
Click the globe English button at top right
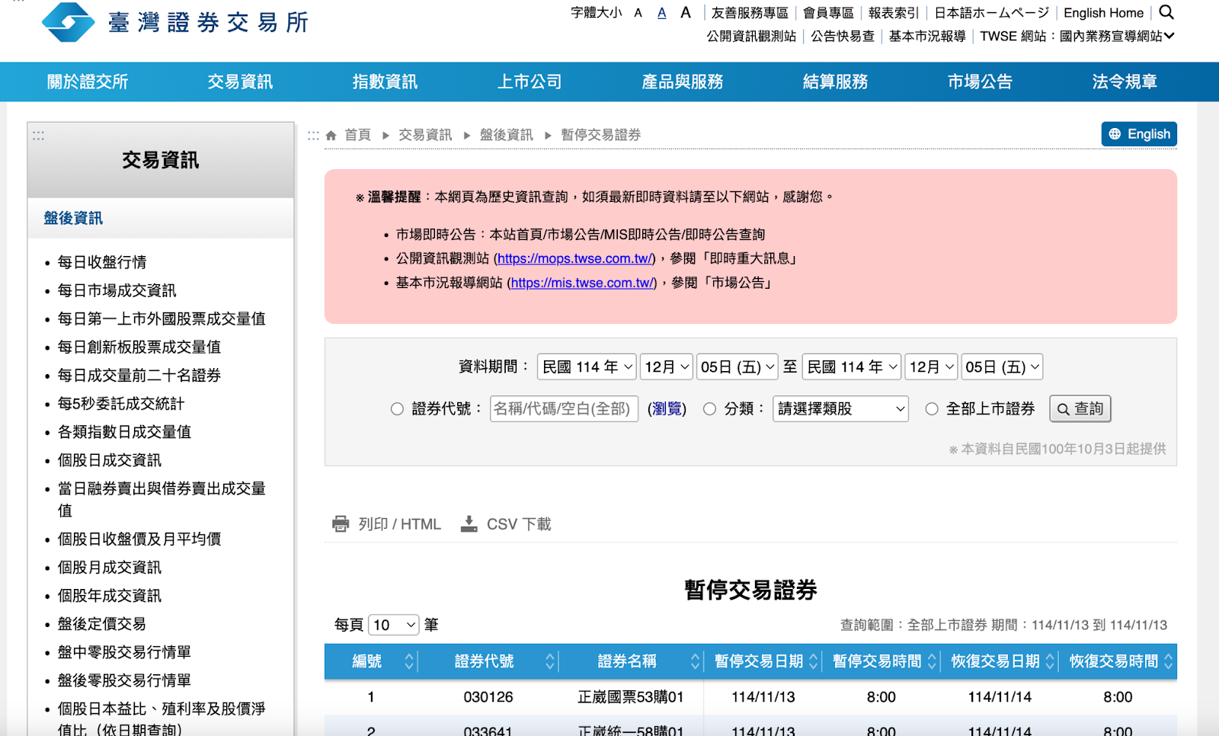coord(1138,133)
